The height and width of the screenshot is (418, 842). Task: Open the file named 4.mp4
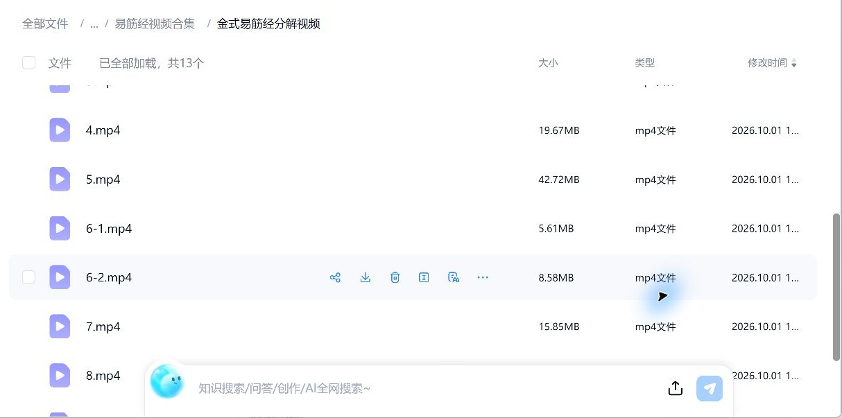coord(103,130)
